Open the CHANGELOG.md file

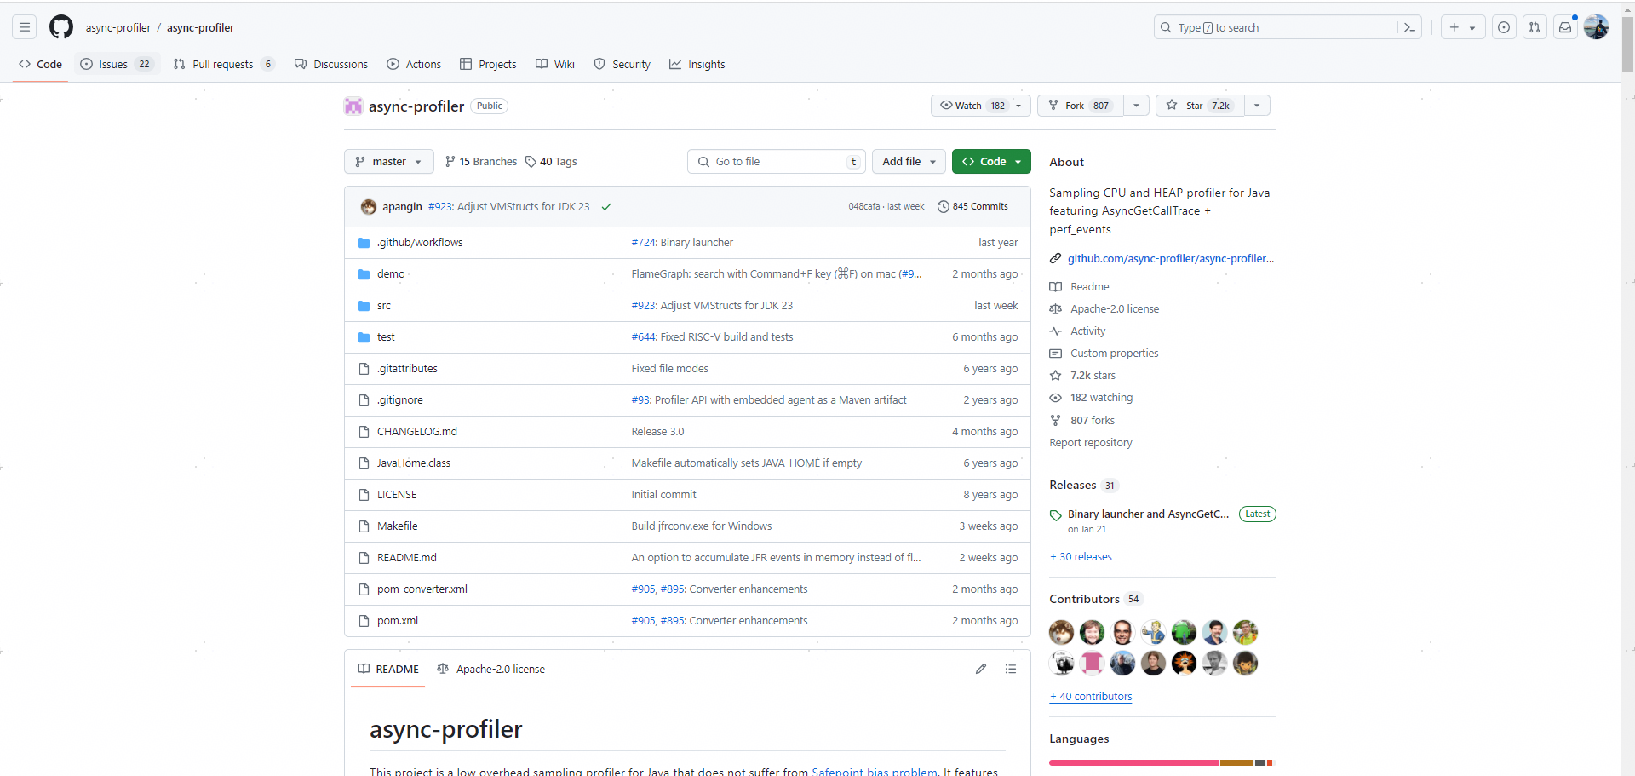tap(417, 432)
